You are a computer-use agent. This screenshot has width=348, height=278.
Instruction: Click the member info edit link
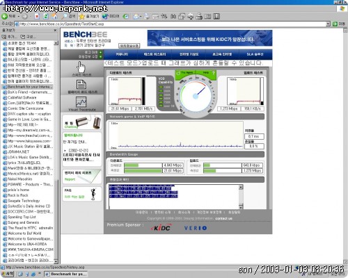[90, 56]
